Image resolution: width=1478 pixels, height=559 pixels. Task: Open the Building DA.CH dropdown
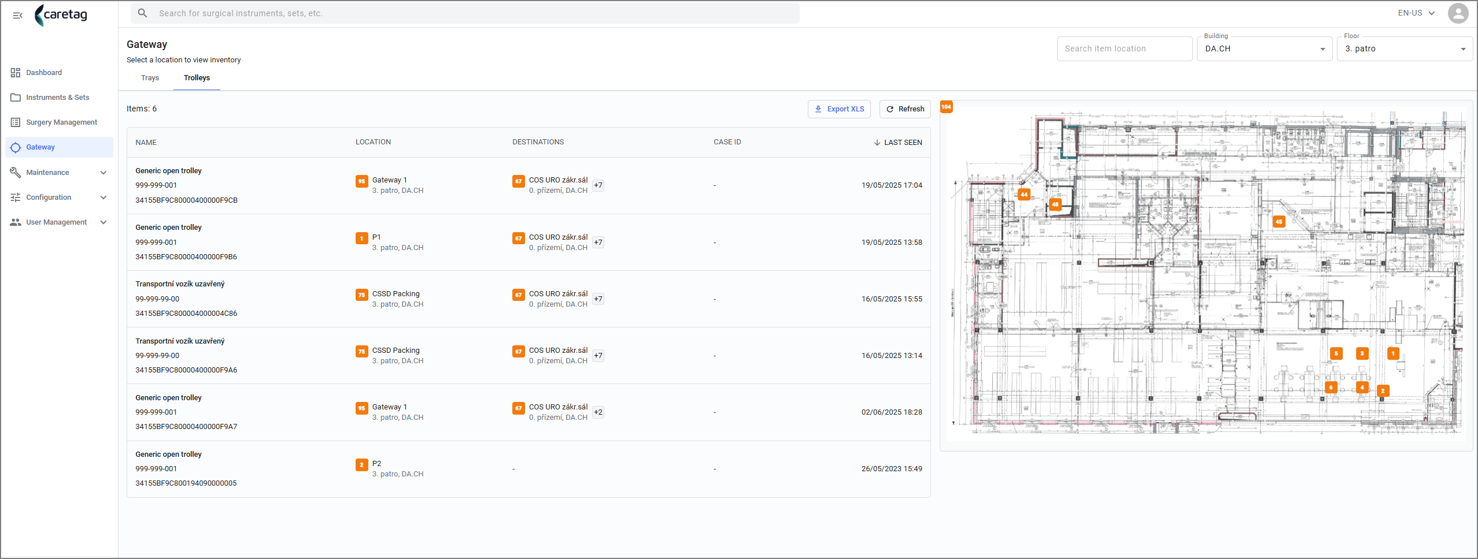(1264, 49)
